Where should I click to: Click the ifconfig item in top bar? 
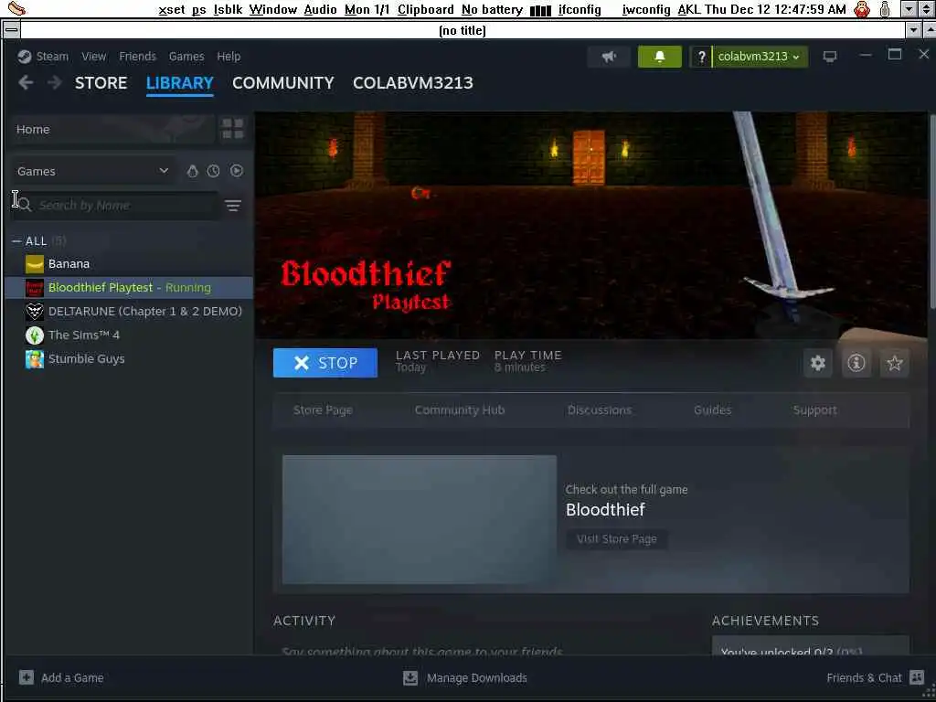tap(580, 9)
